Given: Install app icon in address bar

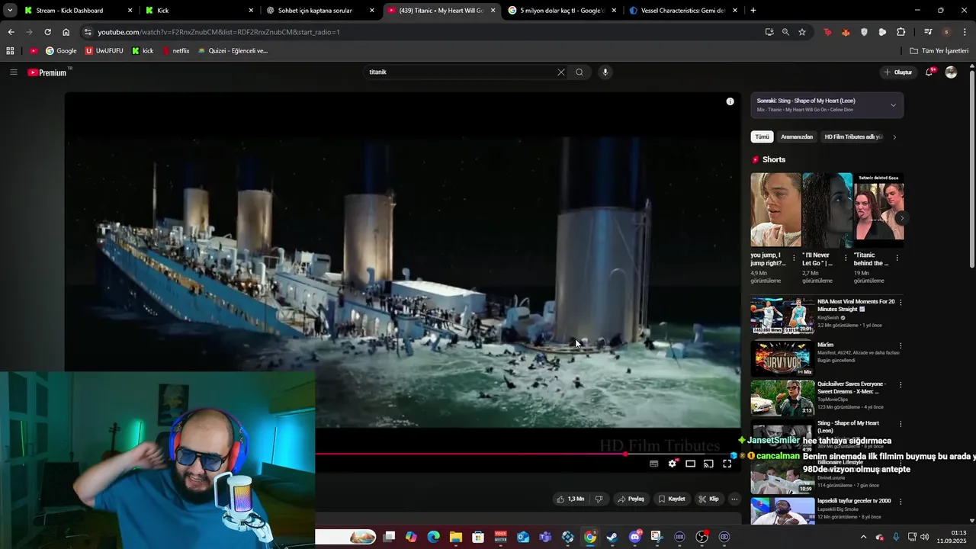Looking at the screenshot, I should click(769, 32).
